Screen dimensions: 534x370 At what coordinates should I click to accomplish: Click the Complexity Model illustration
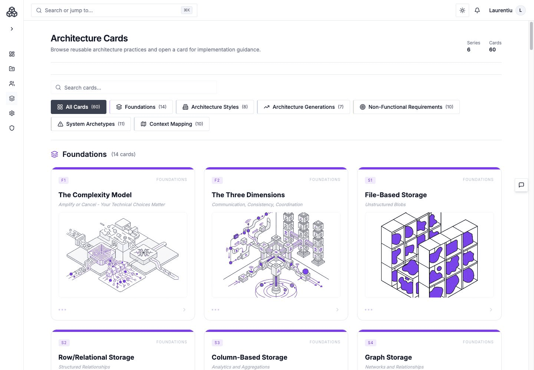[123, 255]
